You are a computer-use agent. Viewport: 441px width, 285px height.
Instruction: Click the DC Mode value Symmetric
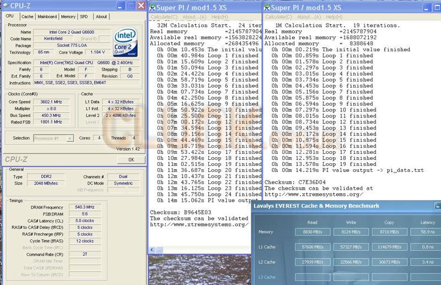123,183
